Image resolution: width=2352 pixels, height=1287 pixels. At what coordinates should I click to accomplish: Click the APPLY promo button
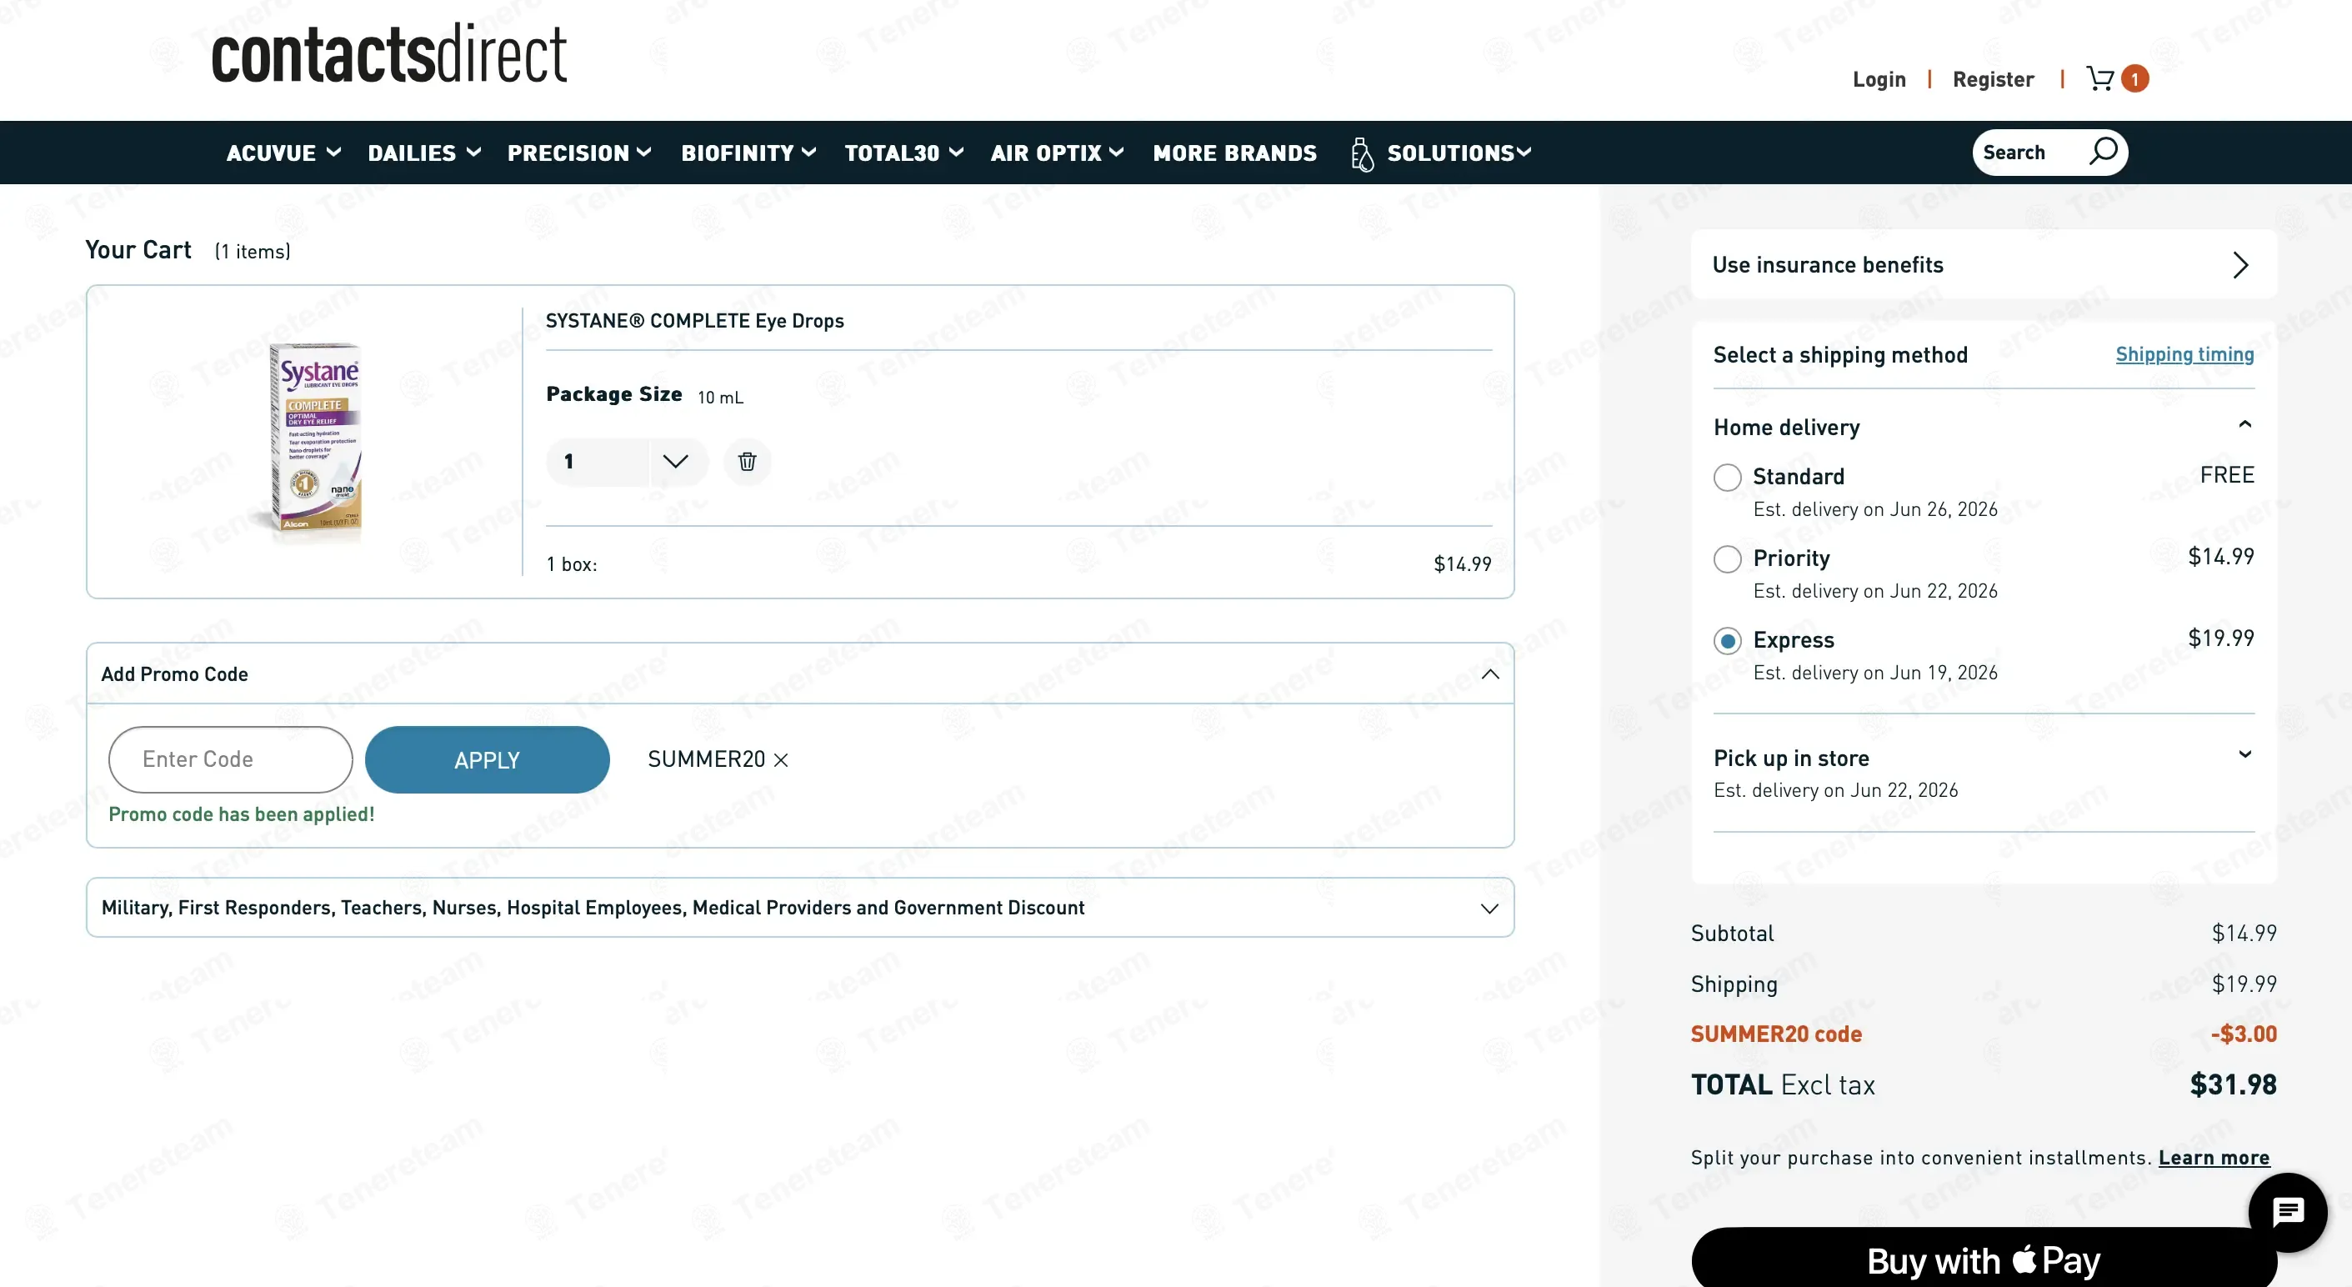[487, 760]
